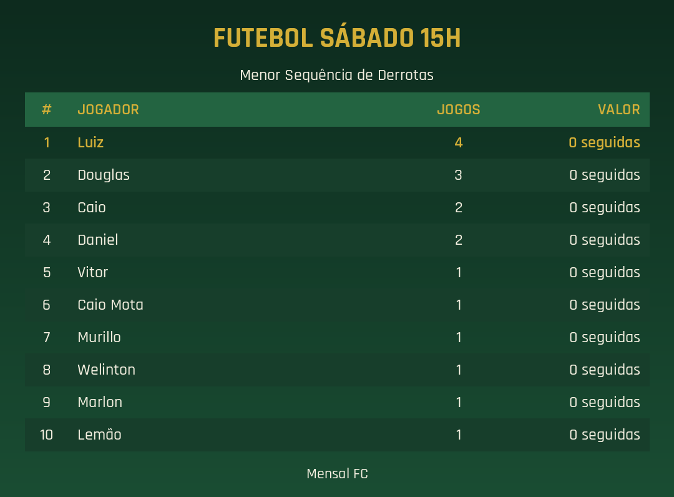Click the Mensal FC footer text
Viewport: 674px width, 497px height.
pyautogui.click(x=337, y=474)
